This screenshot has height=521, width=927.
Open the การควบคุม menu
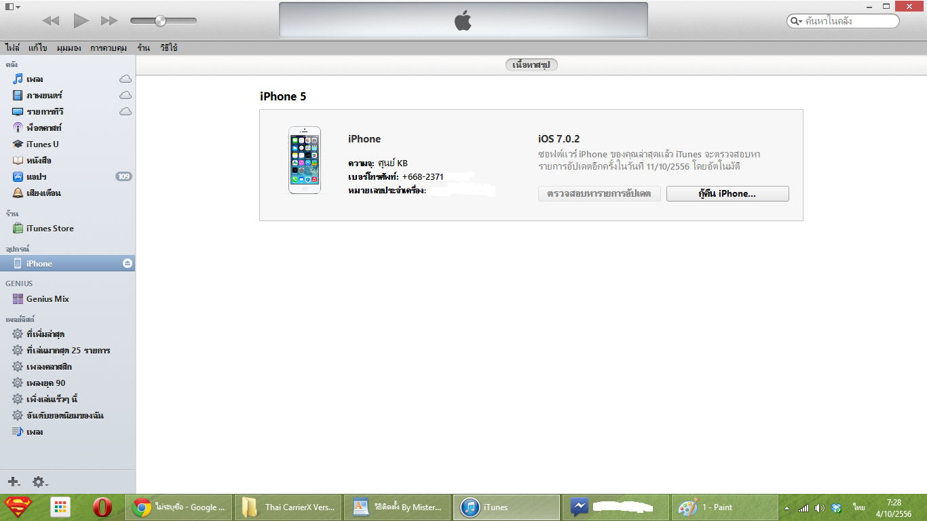coord(109,48)
